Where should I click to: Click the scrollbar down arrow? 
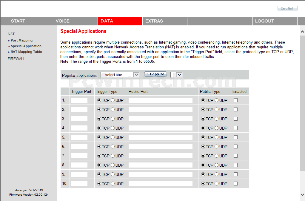pyautogui.click(x=302, y=194)
